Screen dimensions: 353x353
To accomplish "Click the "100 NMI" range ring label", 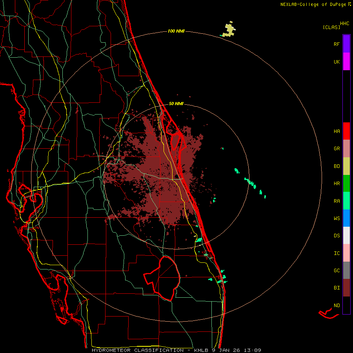I will (x=176, y=31).
